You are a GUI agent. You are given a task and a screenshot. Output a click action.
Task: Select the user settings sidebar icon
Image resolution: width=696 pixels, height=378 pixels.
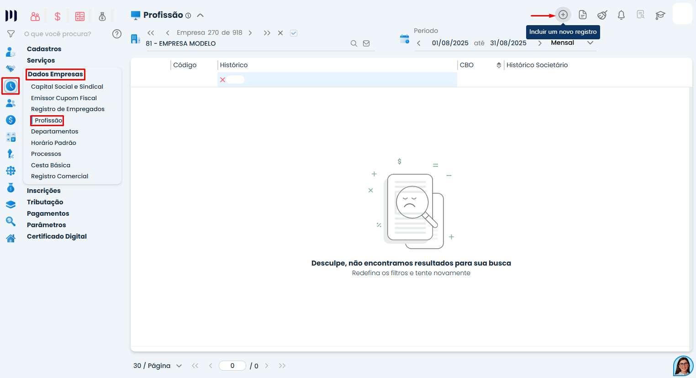click(x=11, y=52)
